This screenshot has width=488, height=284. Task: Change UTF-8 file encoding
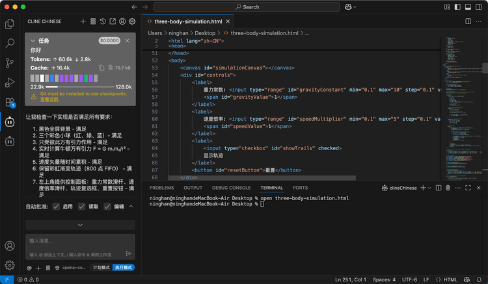tap(409, 279)
